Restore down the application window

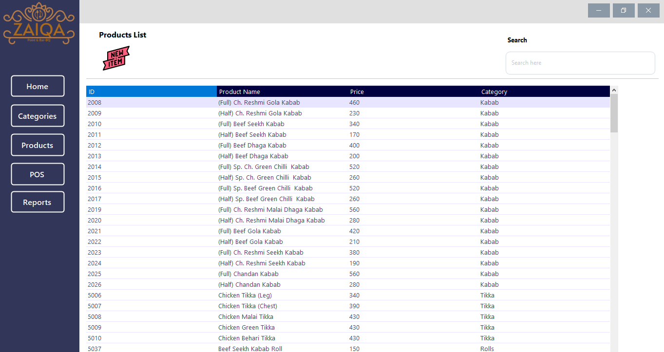coord(624,11)
